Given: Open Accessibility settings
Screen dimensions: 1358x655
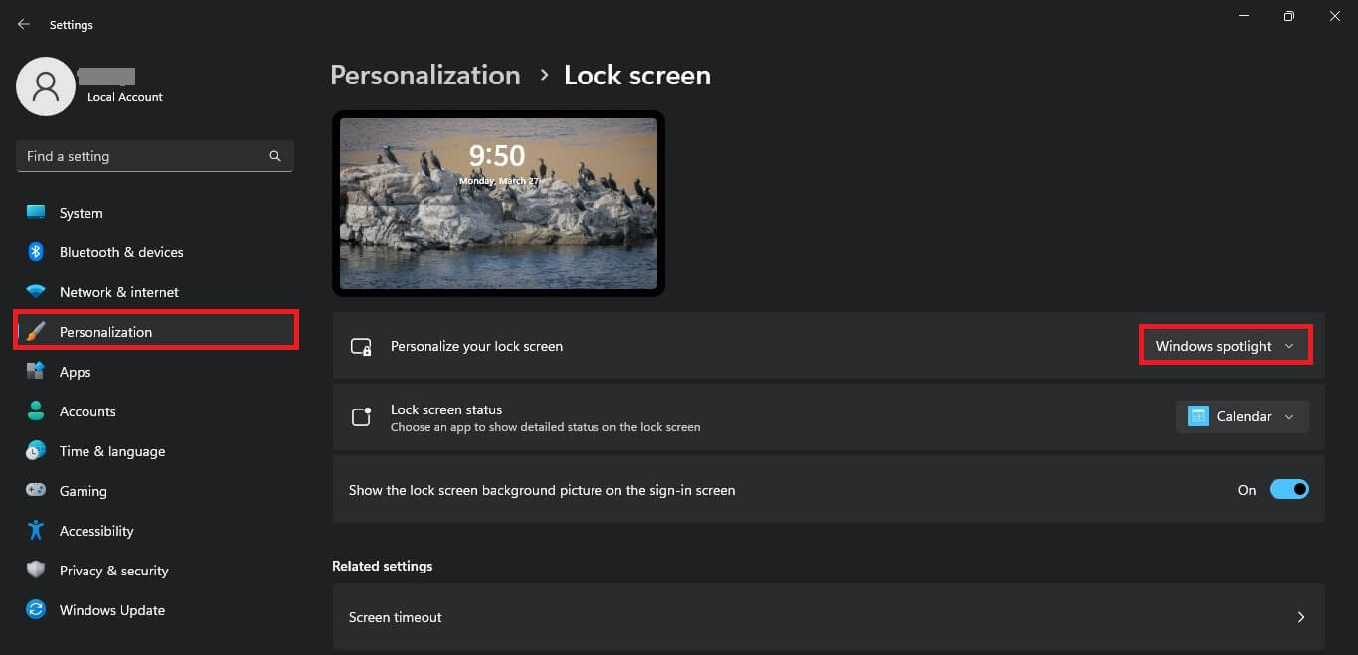Looking at the screenshot, I should (x=95, y=530).
